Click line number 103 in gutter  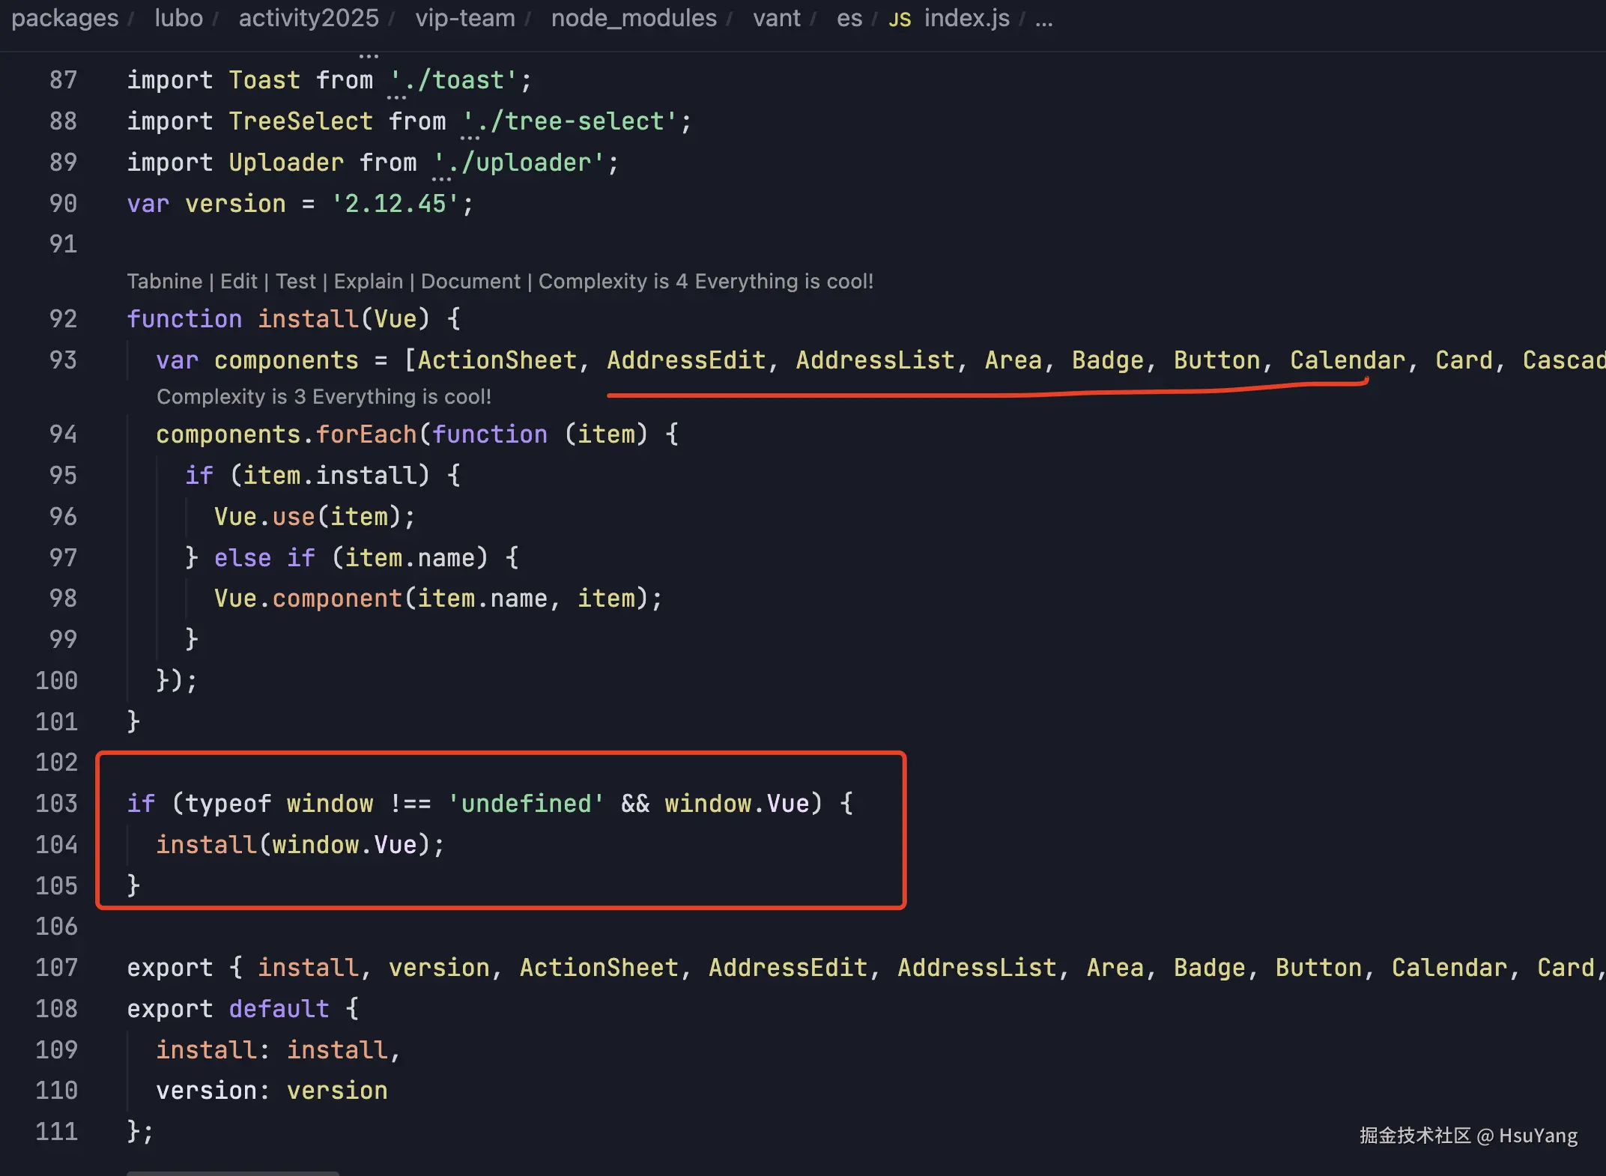(57, 804)
